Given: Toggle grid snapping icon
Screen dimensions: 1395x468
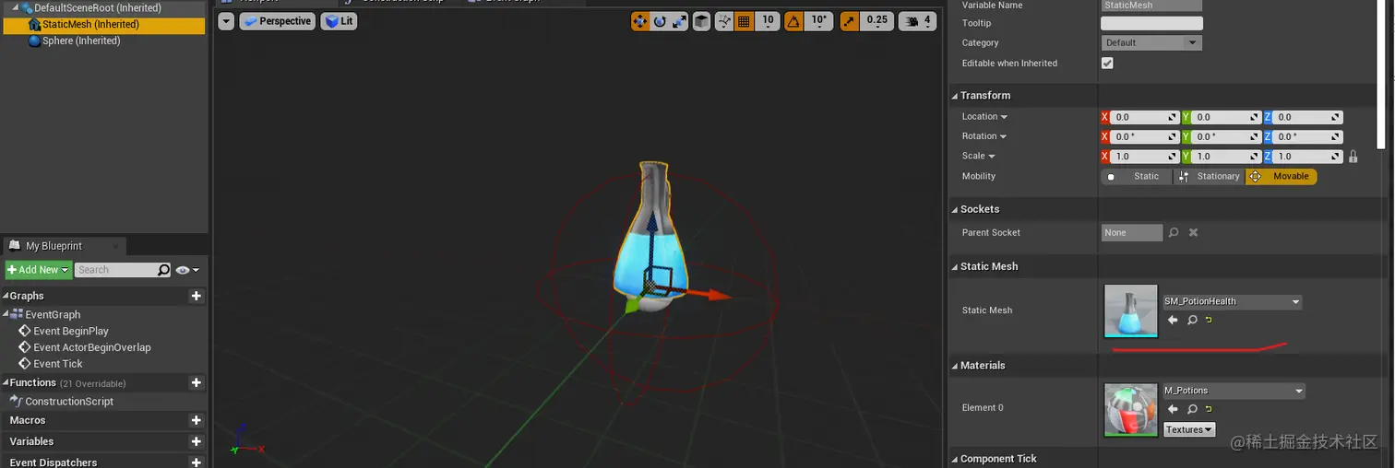Looking at the screenshot, I should [745, 20].
